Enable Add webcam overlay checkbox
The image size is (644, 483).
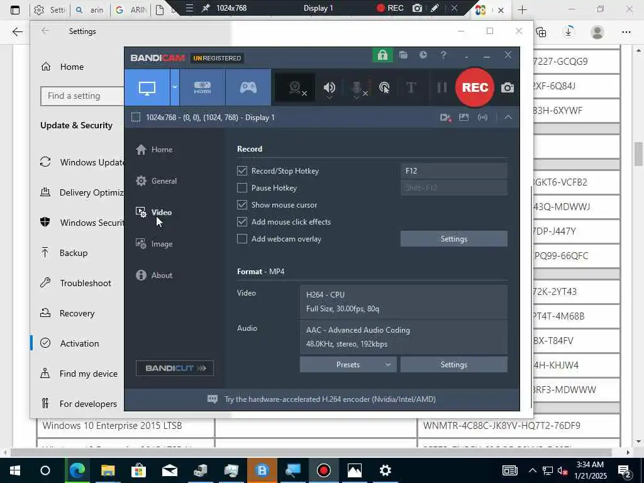(242, 238)
